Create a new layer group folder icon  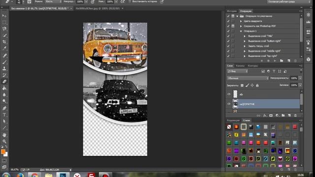point(283,116)
